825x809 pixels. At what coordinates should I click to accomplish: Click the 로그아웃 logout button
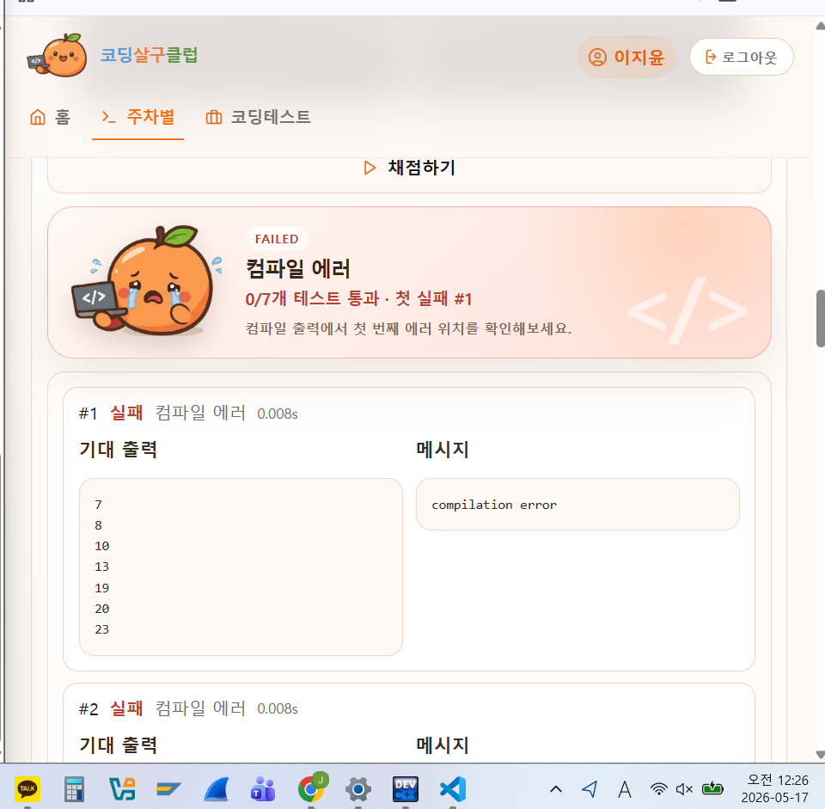(x=741, y=57)
